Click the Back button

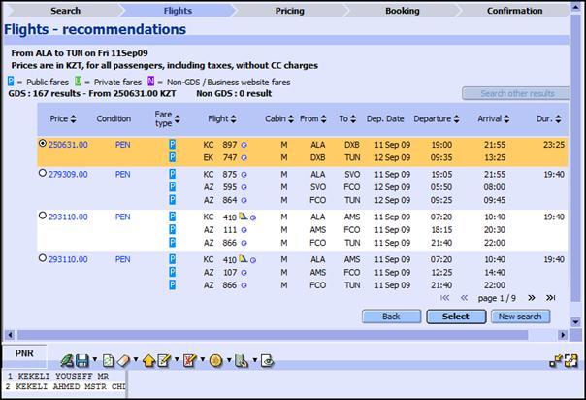click(x=391, y=317)
